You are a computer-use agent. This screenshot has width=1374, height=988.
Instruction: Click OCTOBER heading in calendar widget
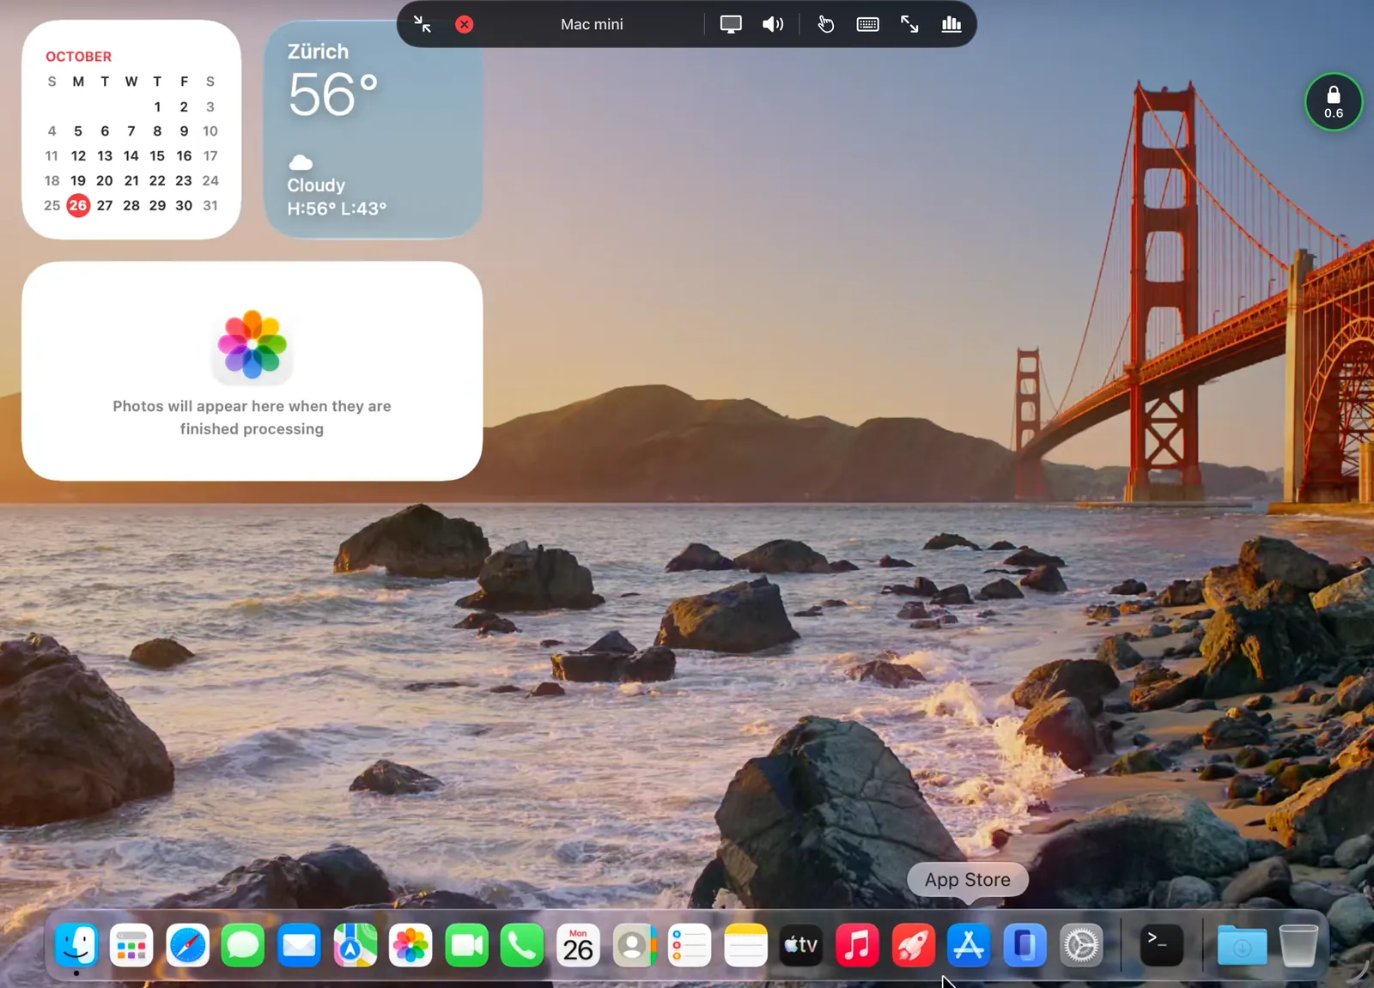click(78, 57)
